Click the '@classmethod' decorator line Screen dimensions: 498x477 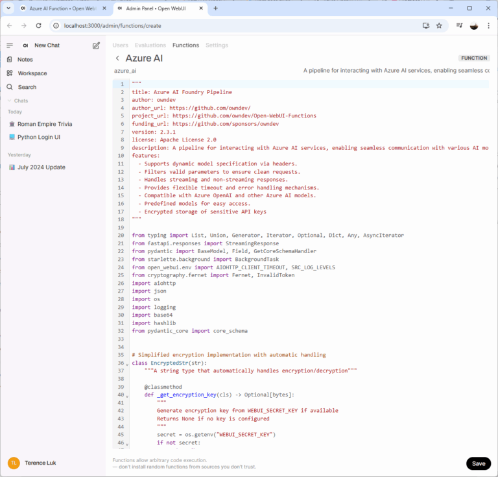(163, 387)
